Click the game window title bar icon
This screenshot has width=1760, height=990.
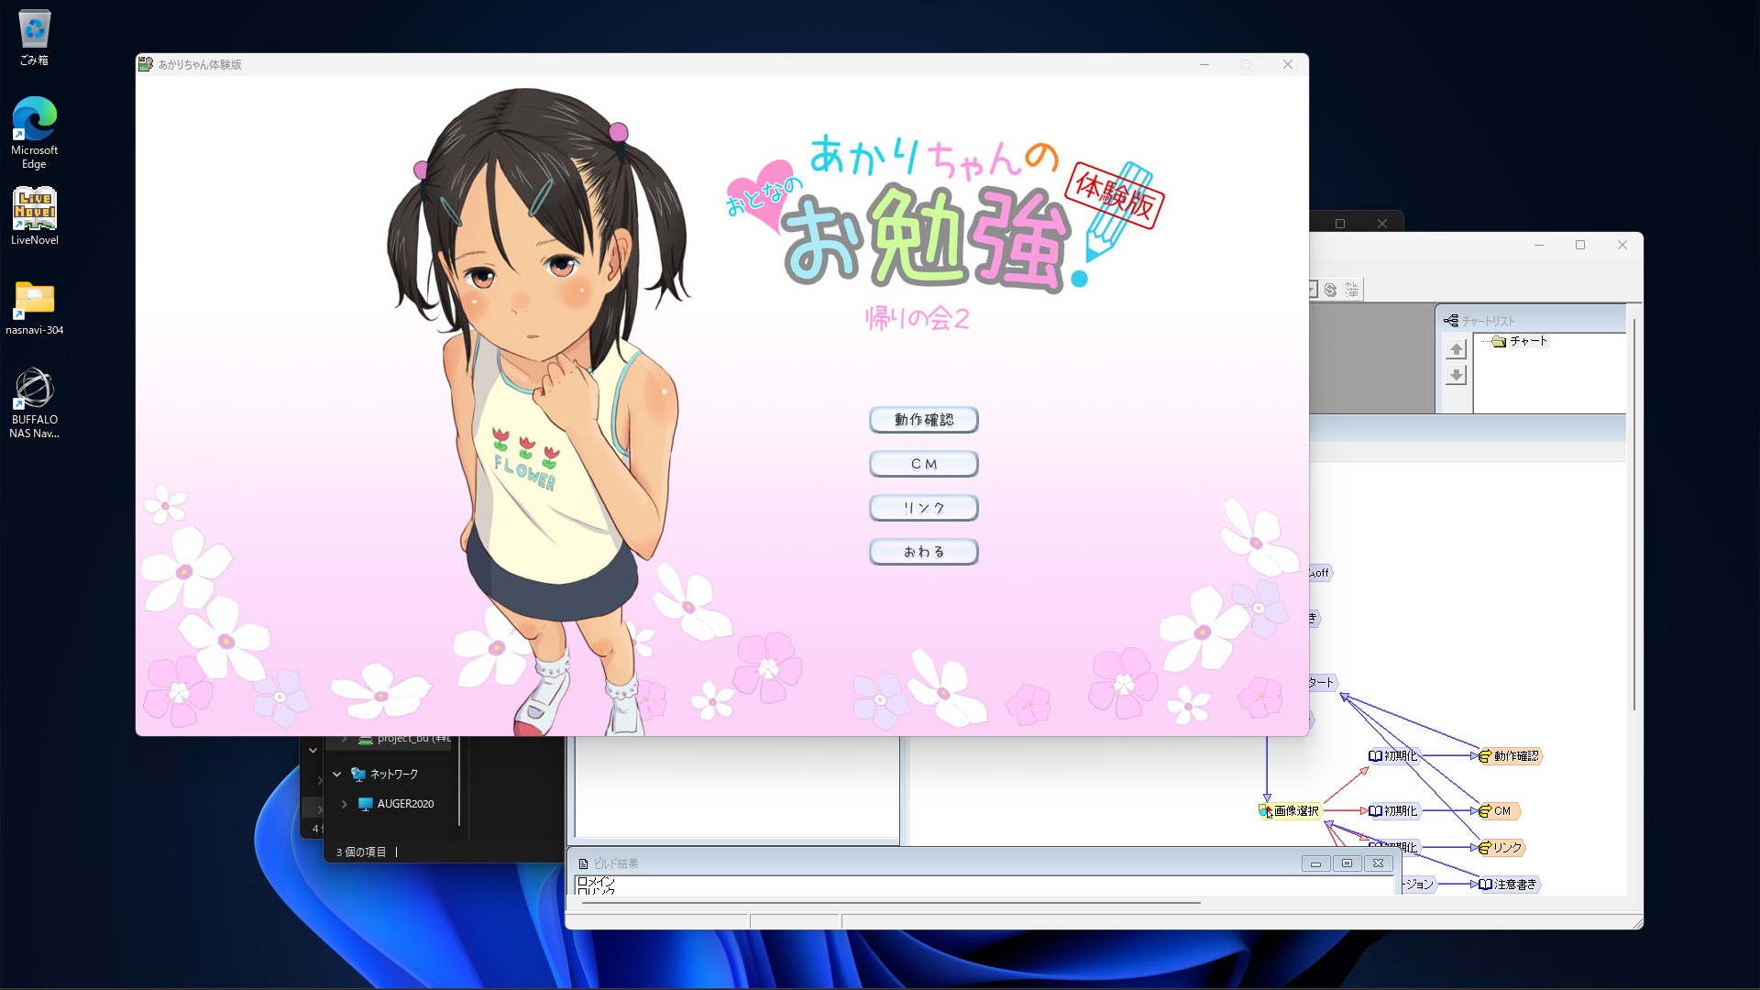tap(145, 64)
